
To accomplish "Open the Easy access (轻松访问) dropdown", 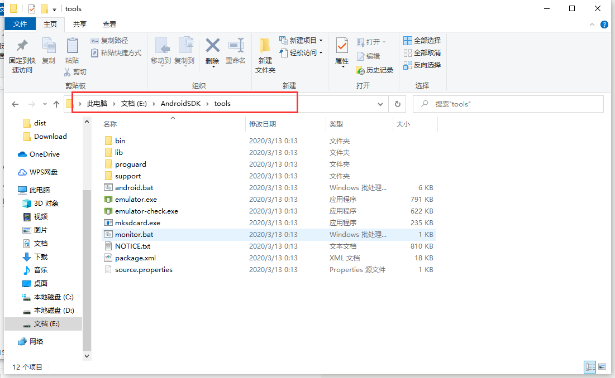I will (x=302, y=53).
